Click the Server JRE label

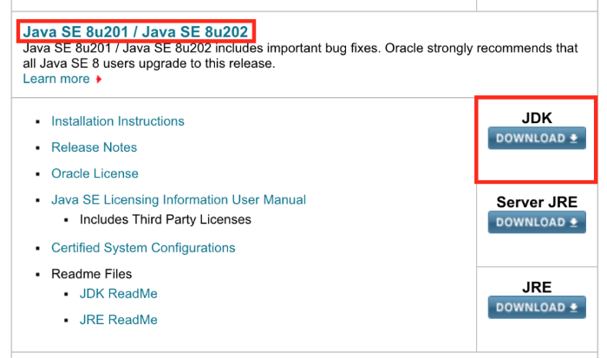tap(537, 202)
